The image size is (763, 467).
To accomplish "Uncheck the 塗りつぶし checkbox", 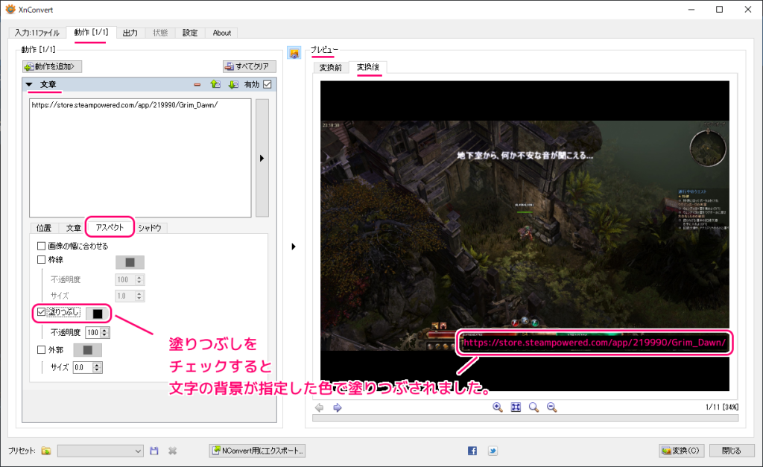I will (42, 313).
